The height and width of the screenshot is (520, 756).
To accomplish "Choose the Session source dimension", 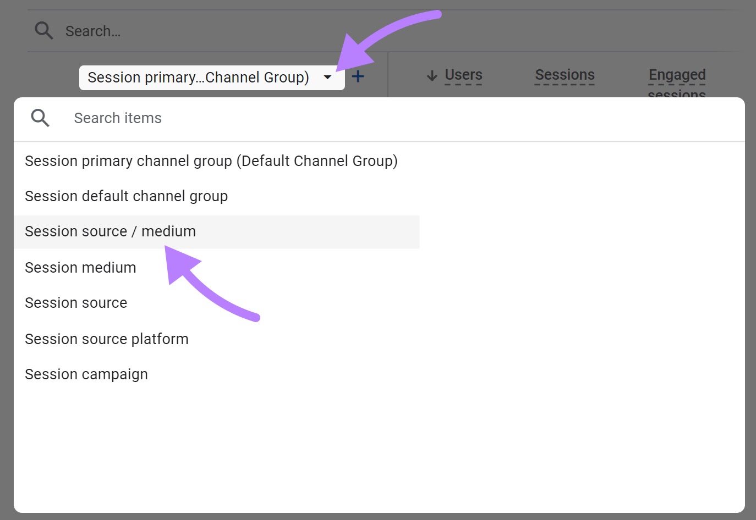I will pyautogui.click(x=76, y=303).
